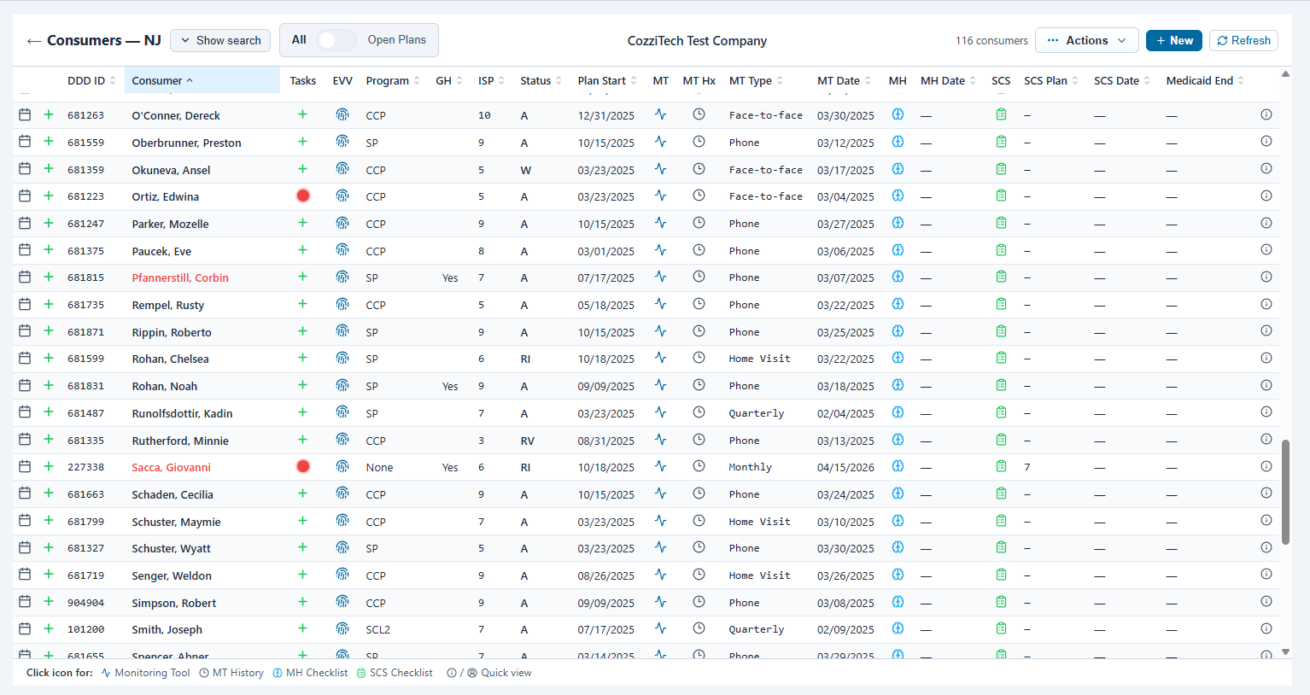Open MH Checklist for Paucek, Eve
This screenshot has height=695, width=1310.
click(x=898, y=249)
